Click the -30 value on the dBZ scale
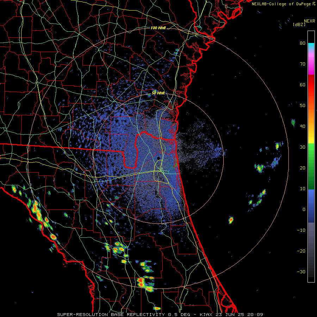Image resolution: width=317 pixels, height=317 pixels. tap(301, 272)
